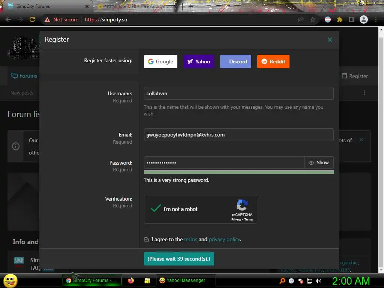
Task: Reload the page with refresh icon
Action: [x=32, y=19]
